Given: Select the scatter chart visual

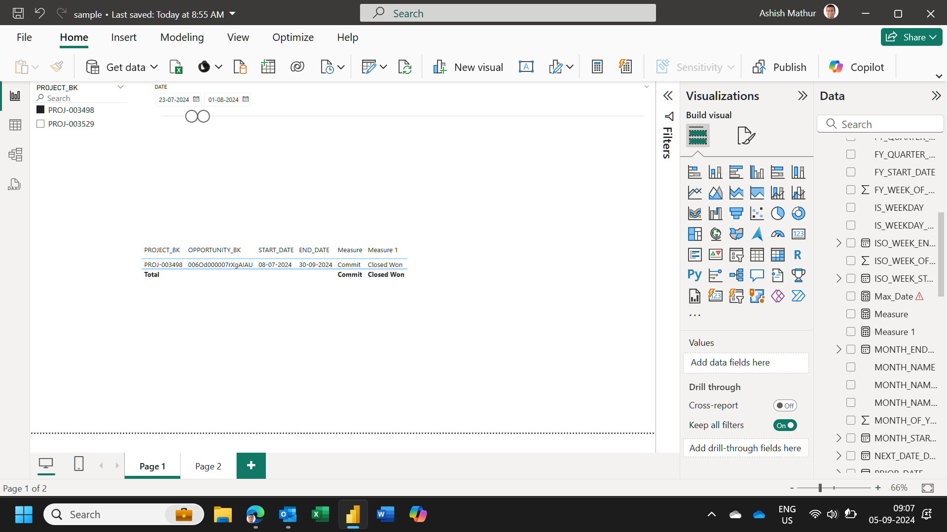Looking at the screenshot, I should coord(757,213).
